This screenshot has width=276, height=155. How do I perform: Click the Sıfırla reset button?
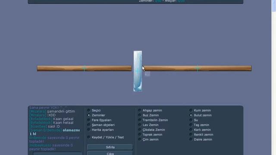pos(110,147)
